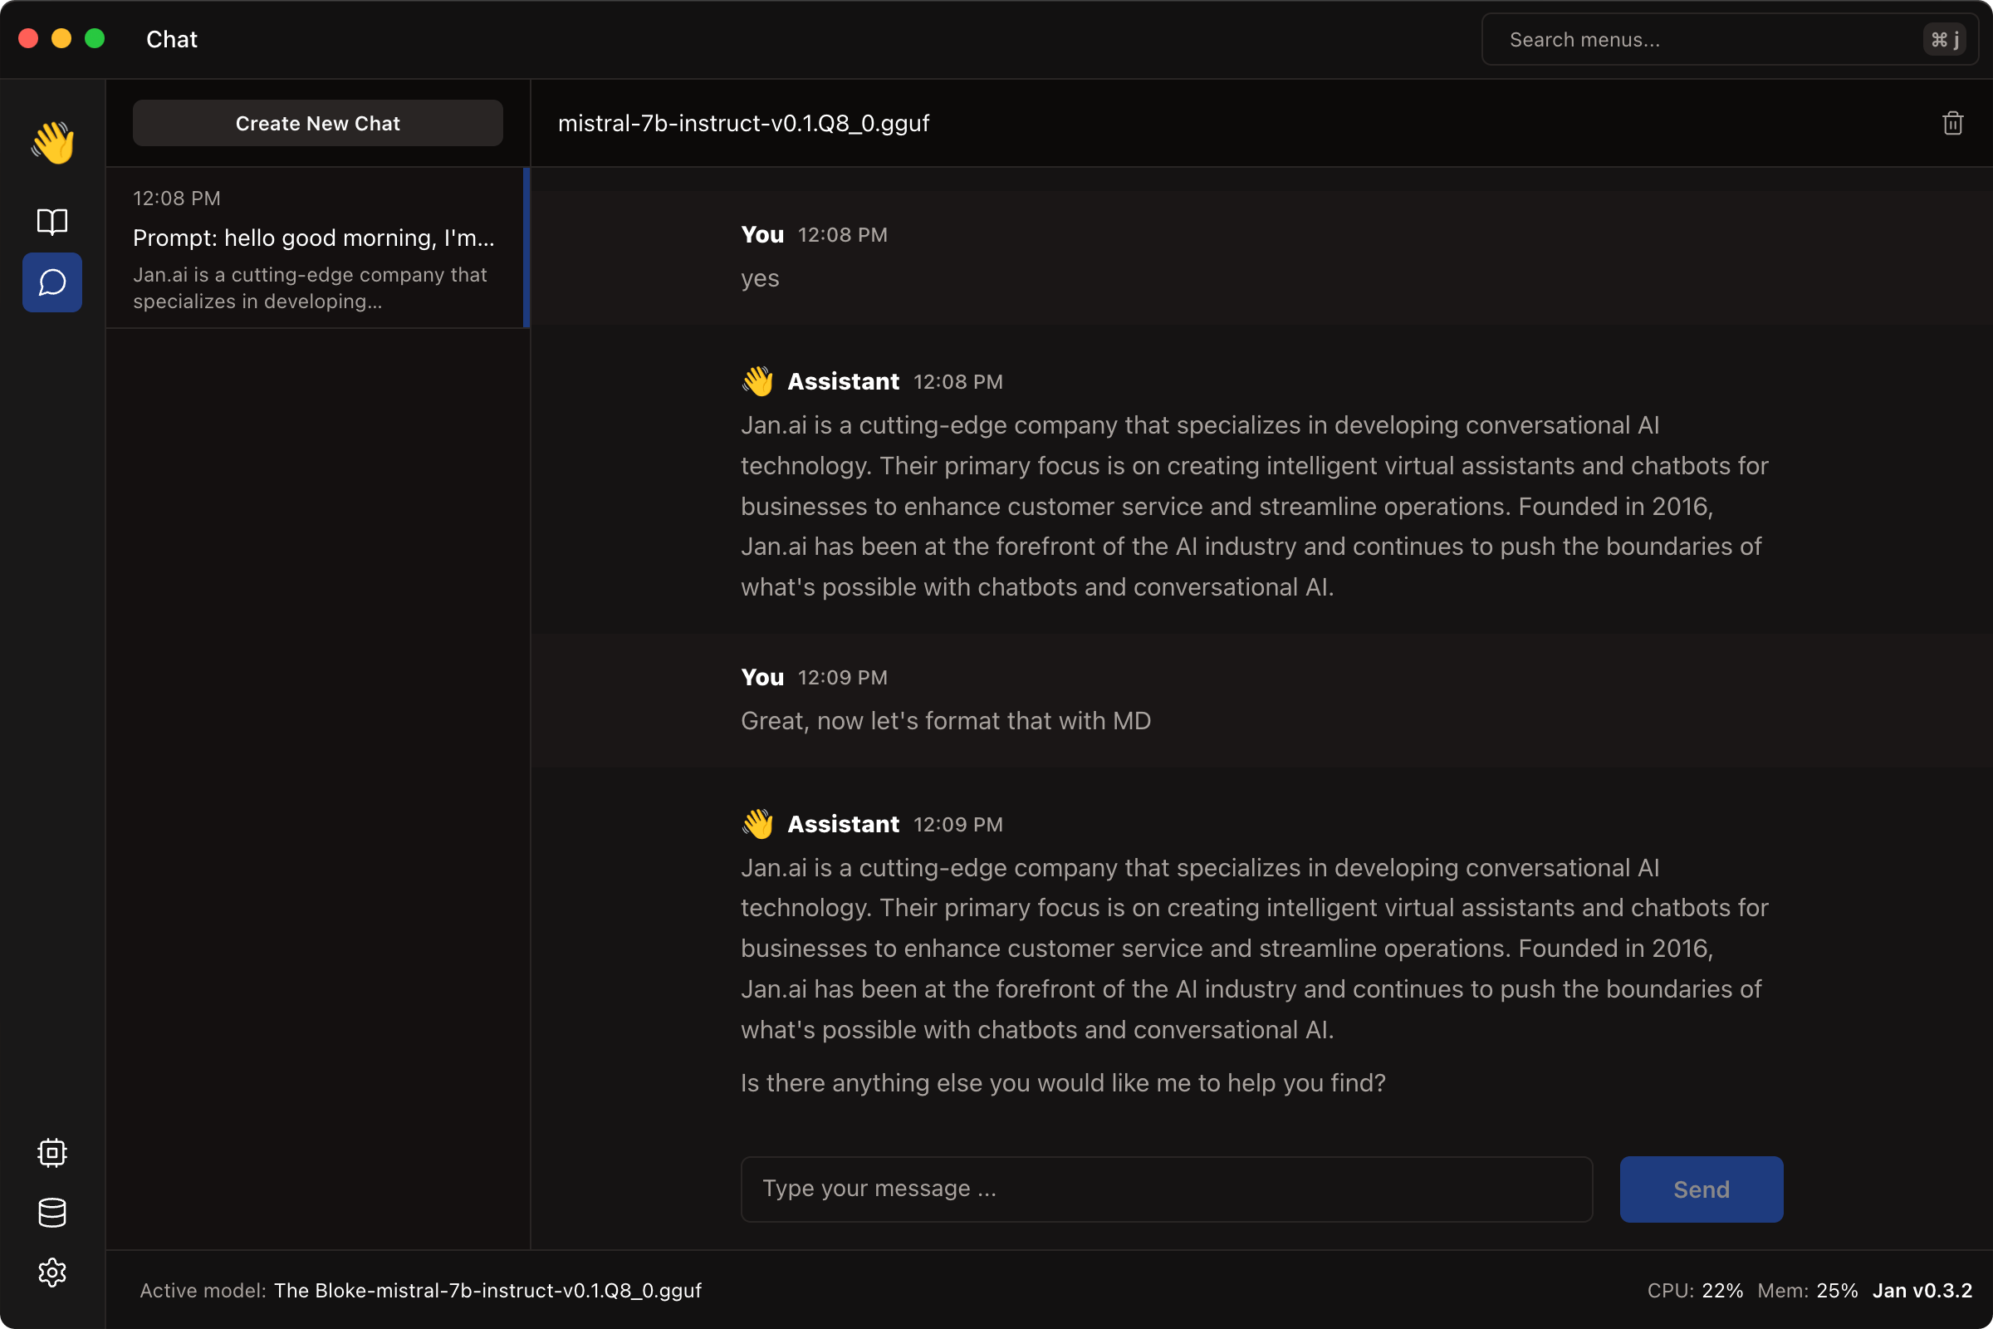This screenshot has width=1993, height=1329.
Task: Delete conversation with the trash icon
Action: point(1952,124)
